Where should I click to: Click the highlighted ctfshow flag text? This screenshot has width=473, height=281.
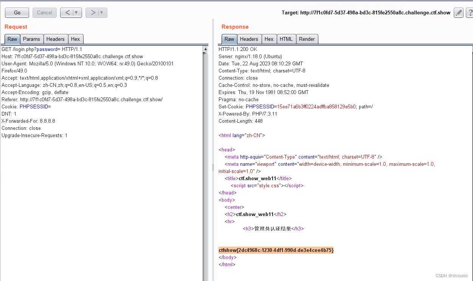point(276,250)
